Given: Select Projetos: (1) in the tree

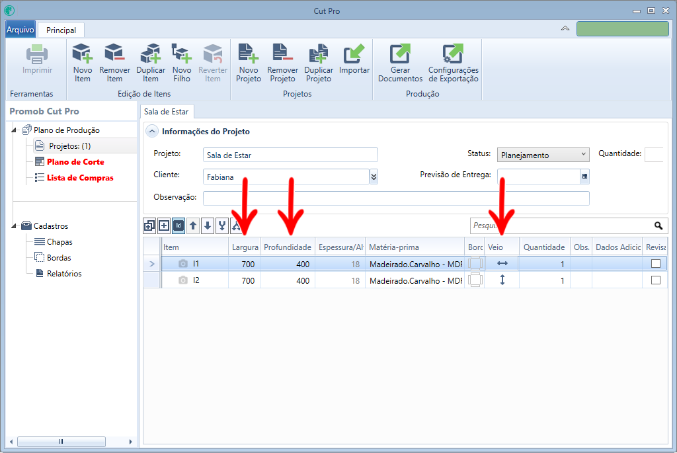Looking at the screenshot, I should point(70,146).
